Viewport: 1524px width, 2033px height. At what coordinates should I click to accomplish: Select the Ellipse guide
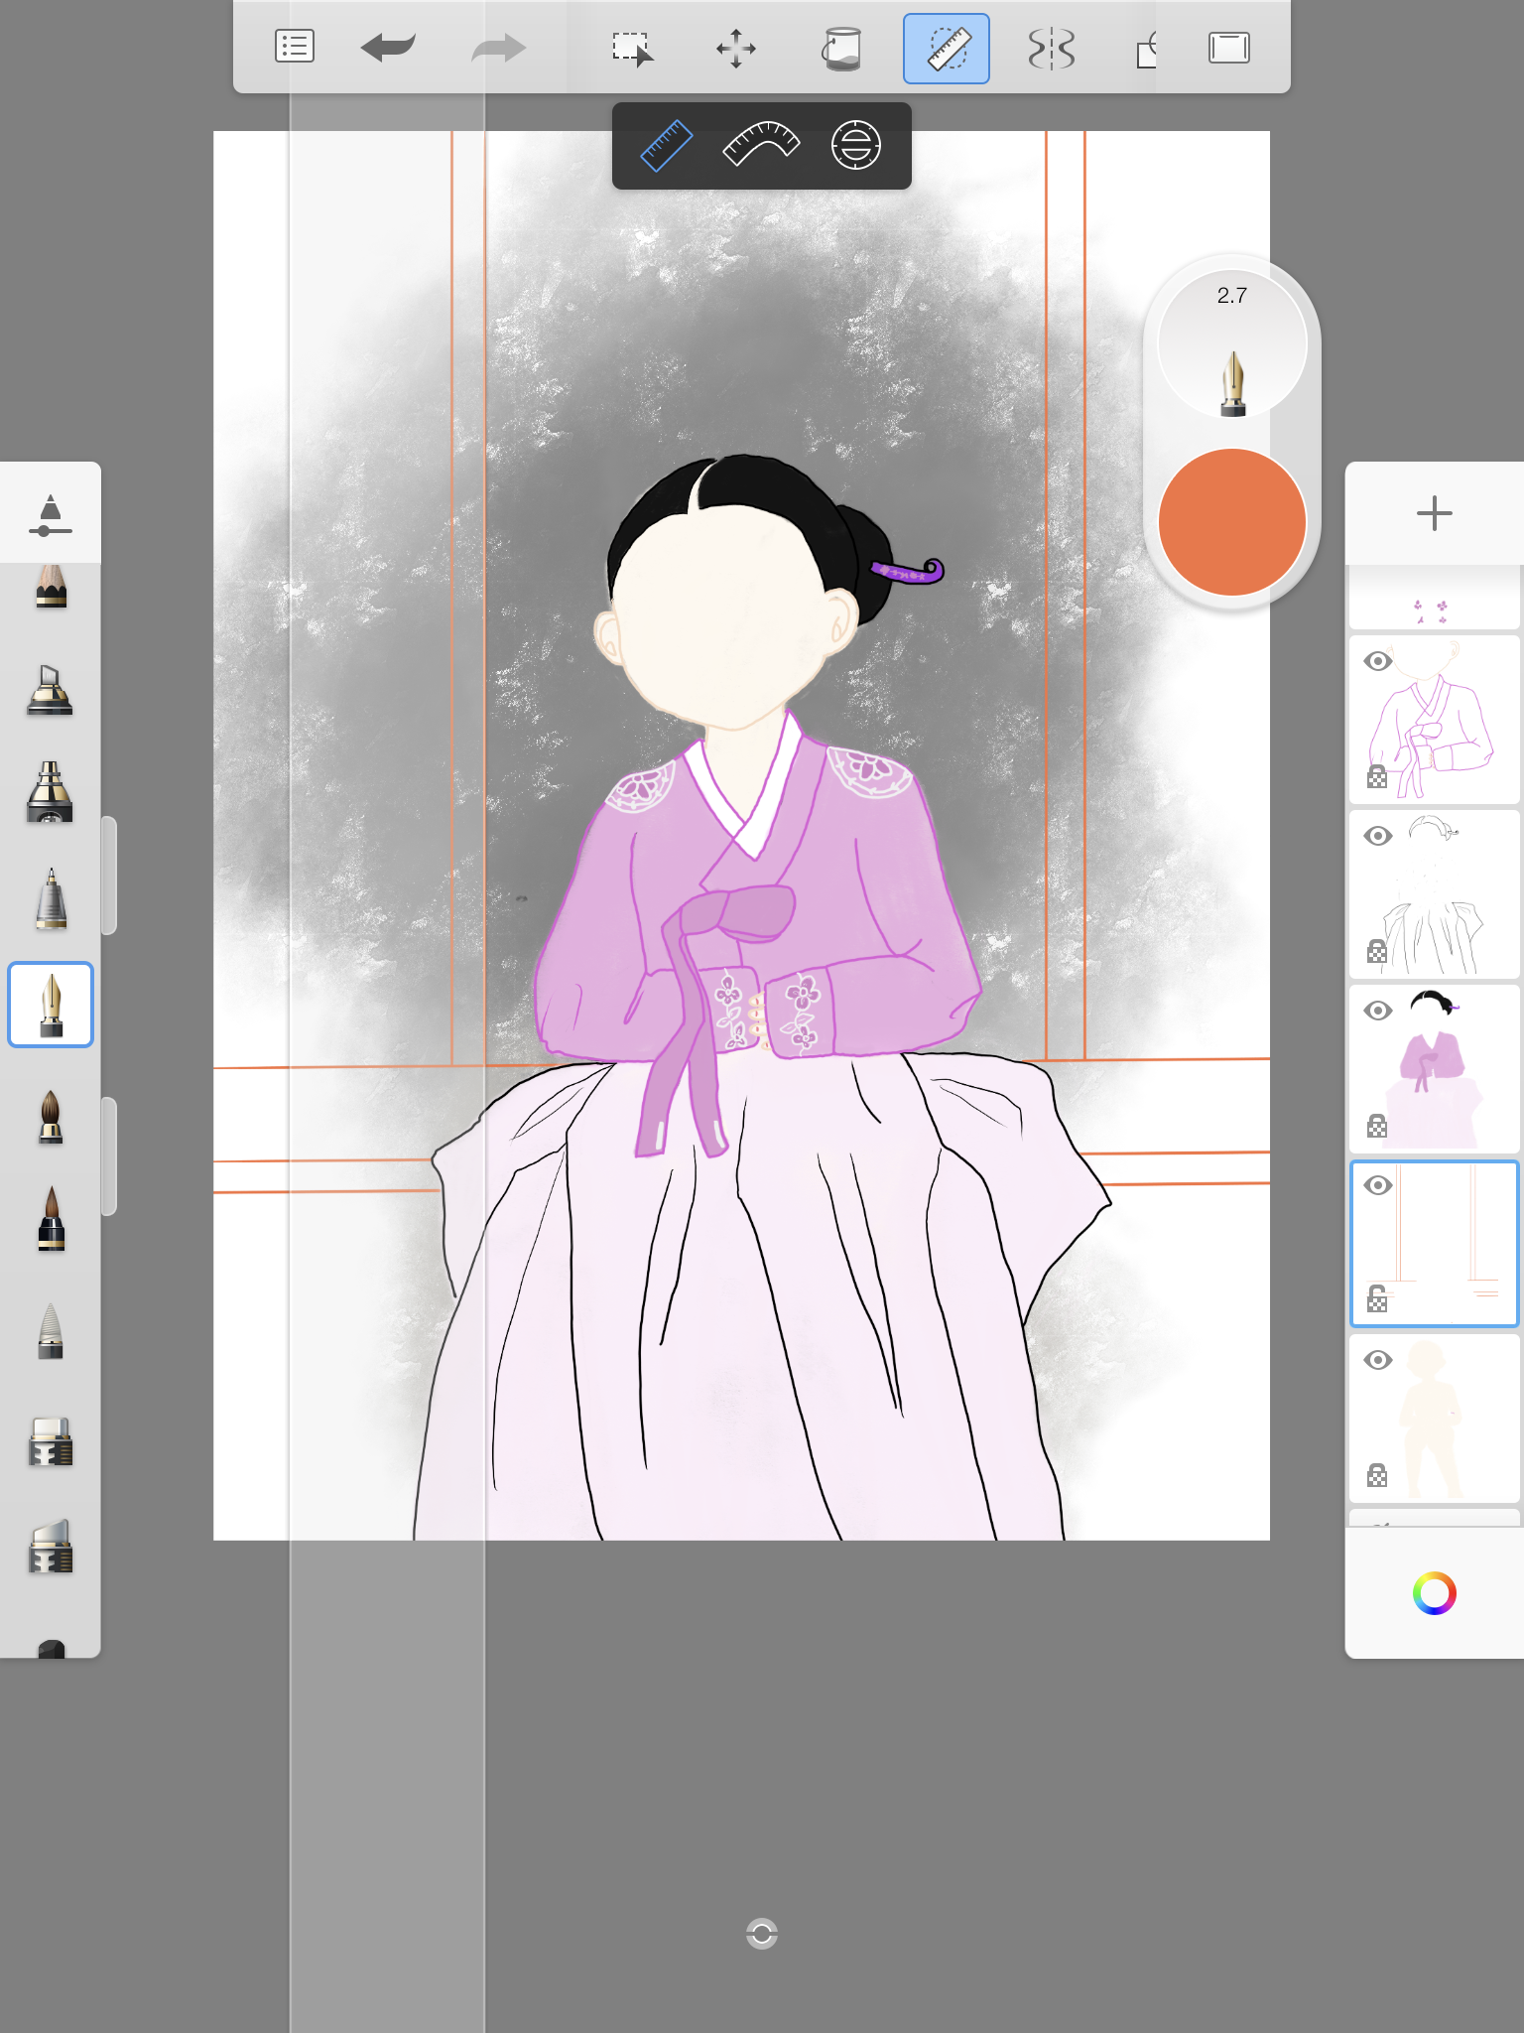point(856,146)
